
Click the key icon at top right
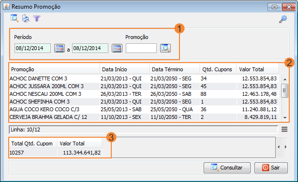click(x=283, y=19)
